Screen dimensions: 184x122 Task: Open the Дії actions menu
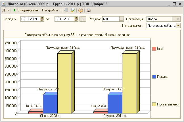[6, 10]
